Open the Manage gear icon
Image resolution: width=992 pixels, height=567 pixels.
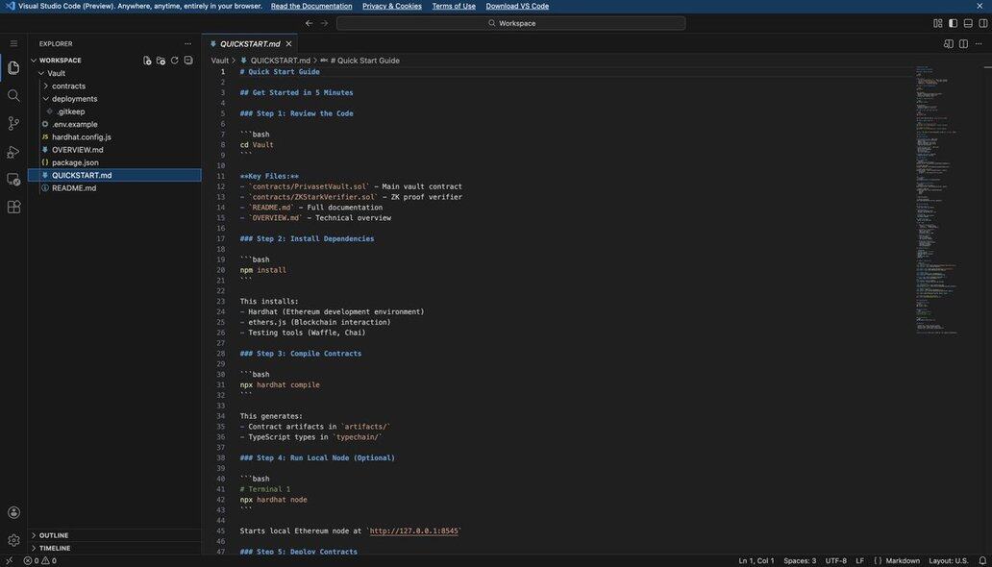(13, 540)
